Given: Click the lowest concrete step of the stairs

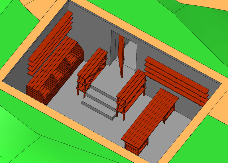Looking at the screenshot, I should point(99,109).
